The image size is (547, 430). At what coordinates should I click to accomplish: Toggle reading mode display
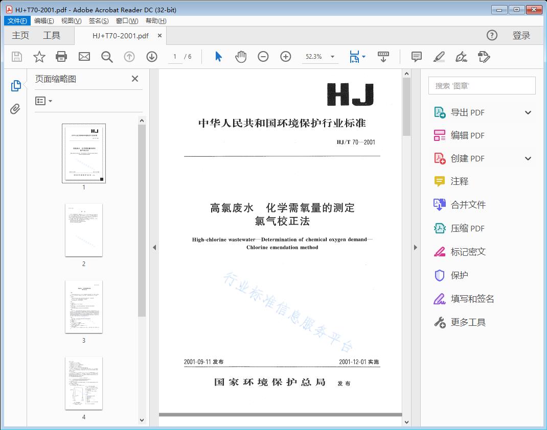(x=383, y=57)
